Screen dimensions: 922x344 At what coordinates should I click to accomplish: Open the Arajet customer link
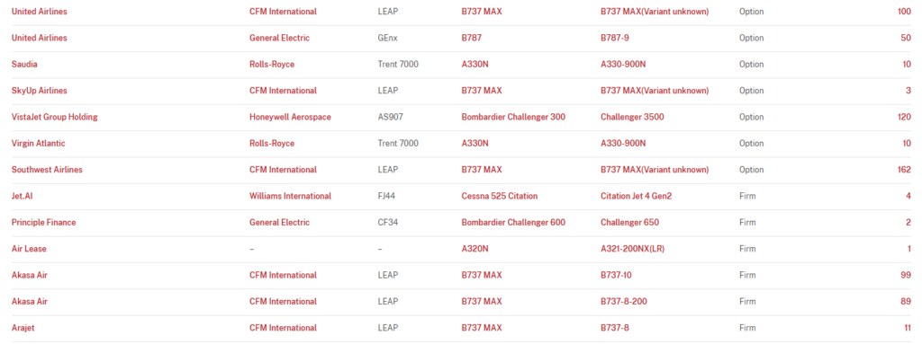pyautogui.click(x=23, y=328)
